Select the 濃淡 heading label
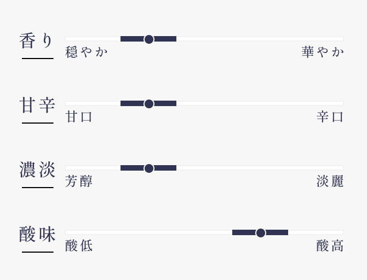Viewport: 367px width, 280px height. coord(37,170)
